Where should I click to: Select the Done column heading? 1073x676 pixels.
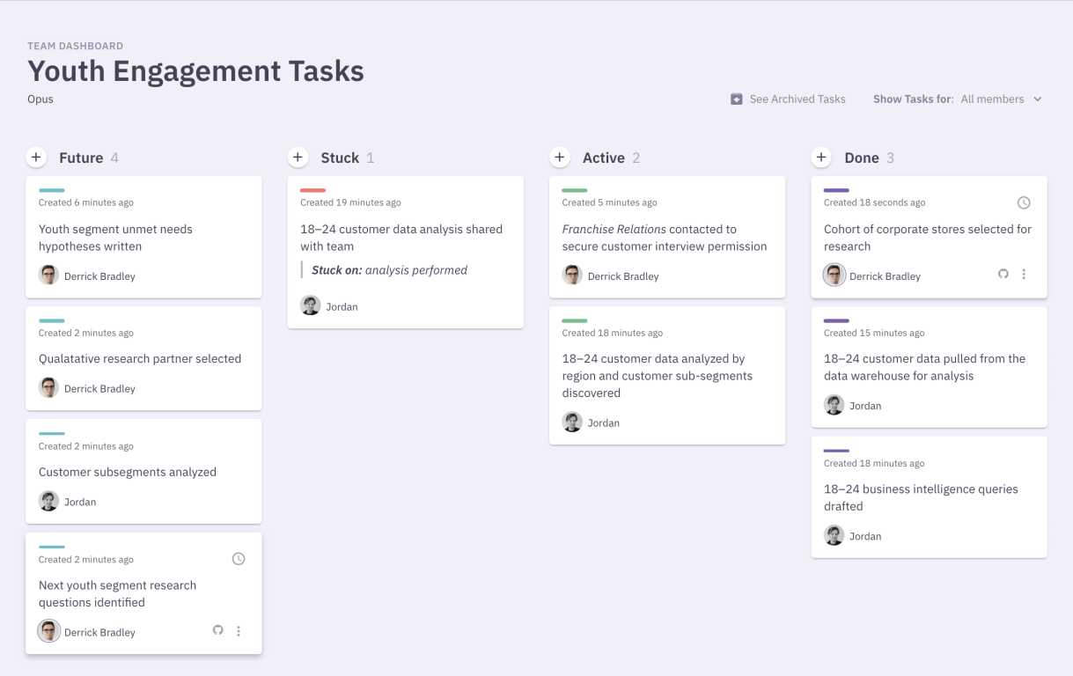862,158
